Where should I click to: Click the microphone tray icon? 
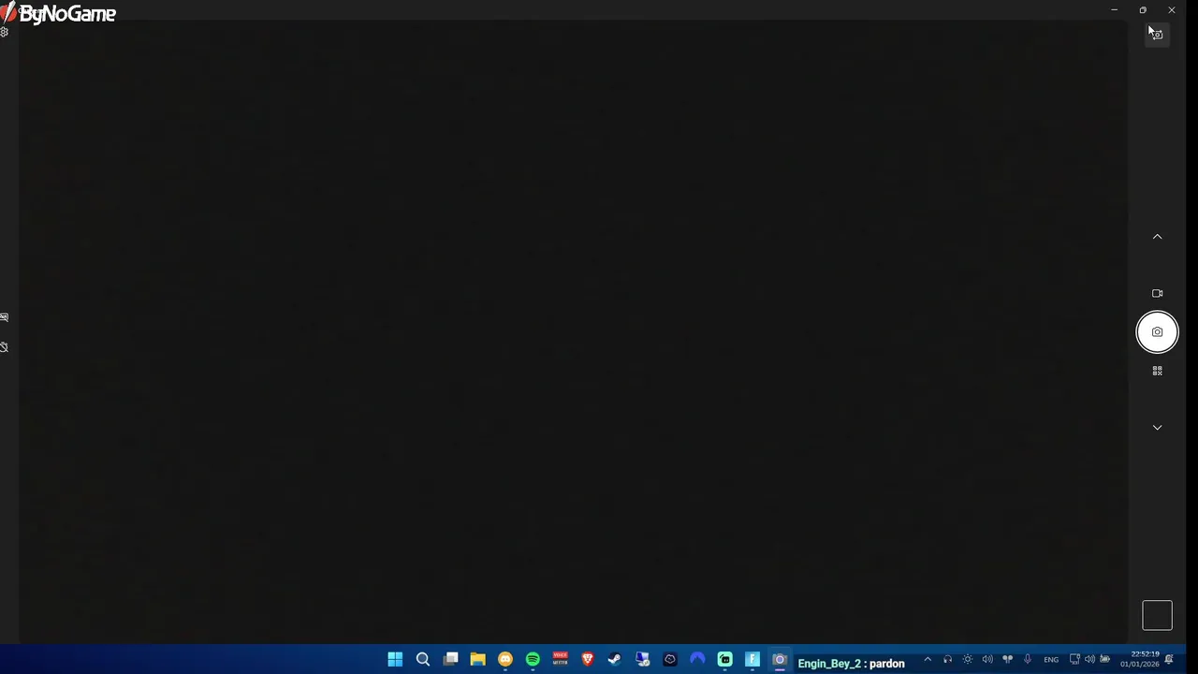coord(1028,660)
